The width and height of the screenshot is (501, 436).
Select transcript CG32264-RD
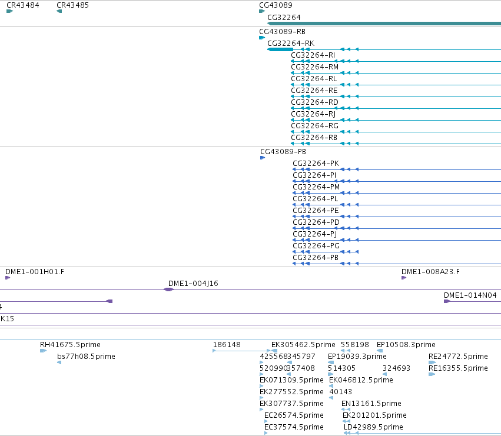coord(314,102)
